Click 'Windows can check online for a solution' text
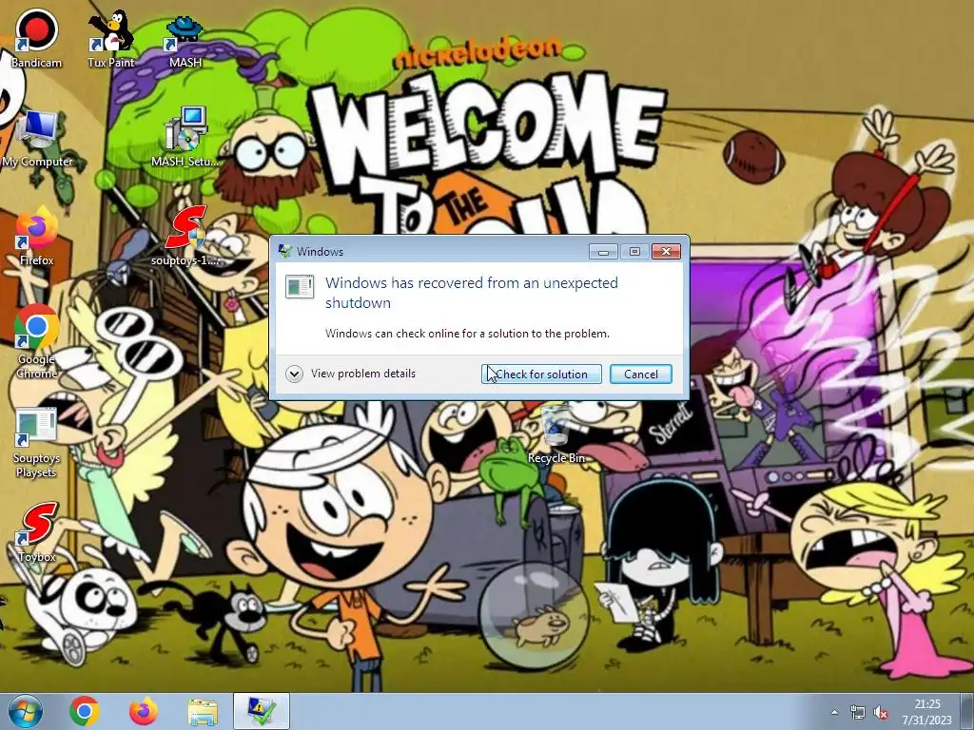This screenshot has width=974, height=730. (x=467, y=334)
